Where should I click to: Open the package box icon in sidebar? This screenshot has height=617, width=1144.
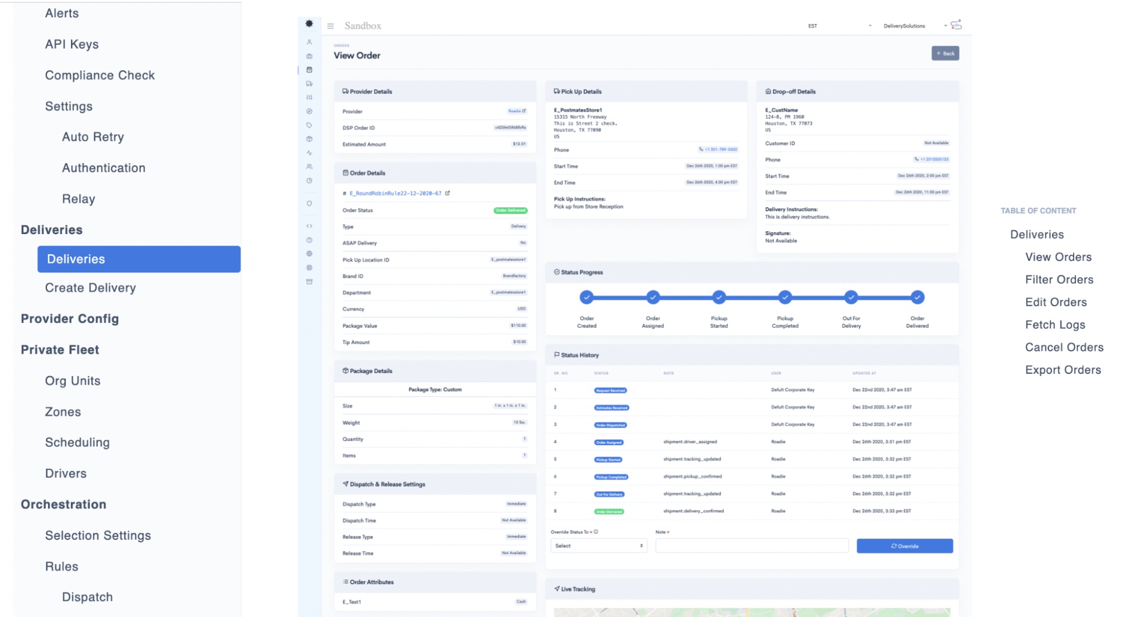[x=309, y=140]
